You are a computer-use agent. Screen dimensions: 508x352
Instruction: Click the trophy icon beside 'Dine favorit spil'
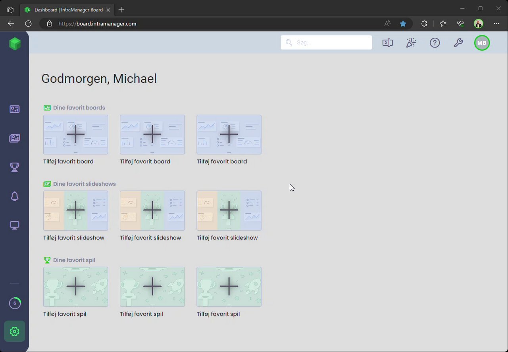(47, 260)
